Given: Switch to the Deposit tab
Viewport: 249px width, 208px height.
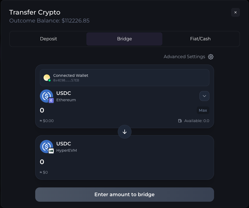Looking at the screenshot, I should (x=48, y=39).
